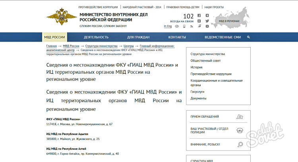Toggle the visually impaired eye icon
Screen dimensions: 298x162
tap(177, 26)
